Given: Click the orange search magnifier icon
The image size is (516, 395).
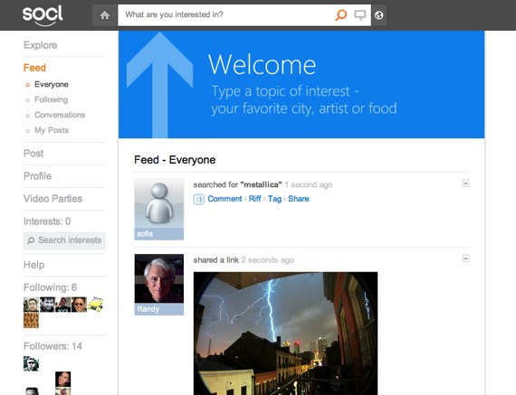Looking at the screenshot, I should [x=341, y=14].
